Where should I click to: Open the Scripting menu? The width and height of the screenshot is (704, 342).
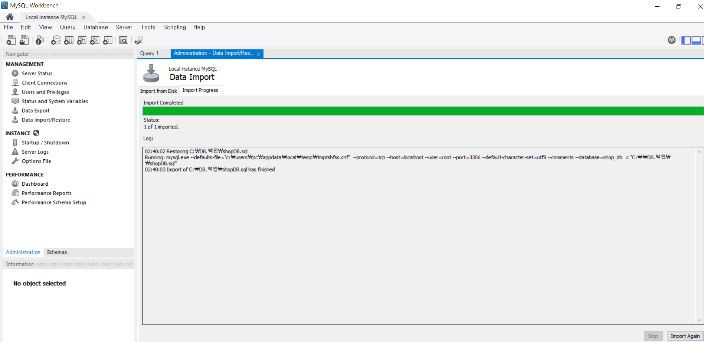coord(174,27)
